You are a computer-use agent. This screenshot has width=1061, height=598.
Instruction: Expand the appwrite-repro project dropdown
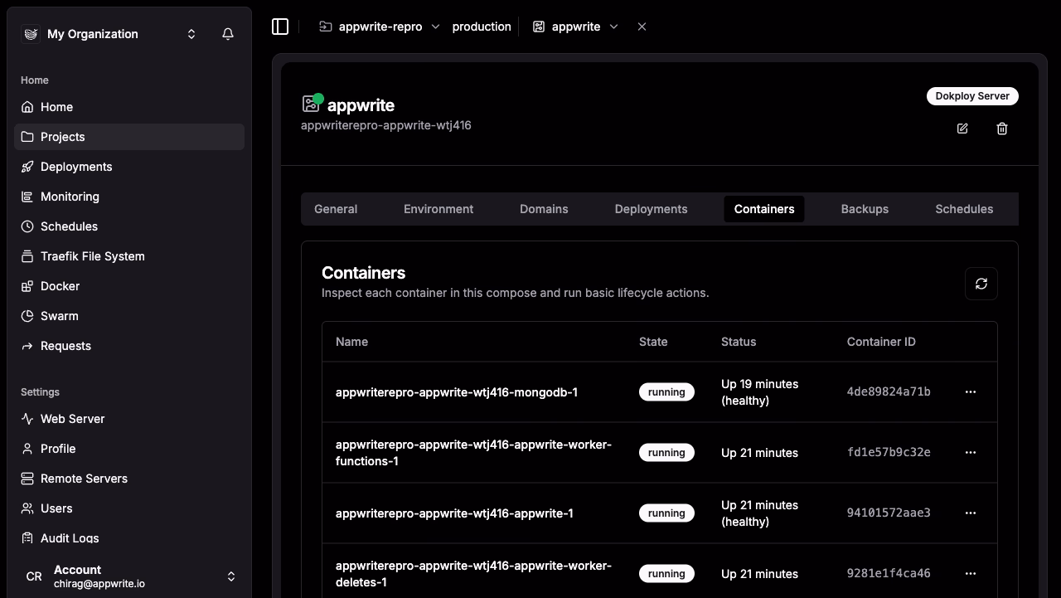point(436,27)
